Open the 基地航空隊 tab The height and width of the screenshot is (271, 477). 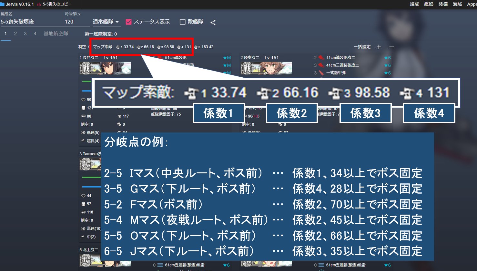pos(56,34)
